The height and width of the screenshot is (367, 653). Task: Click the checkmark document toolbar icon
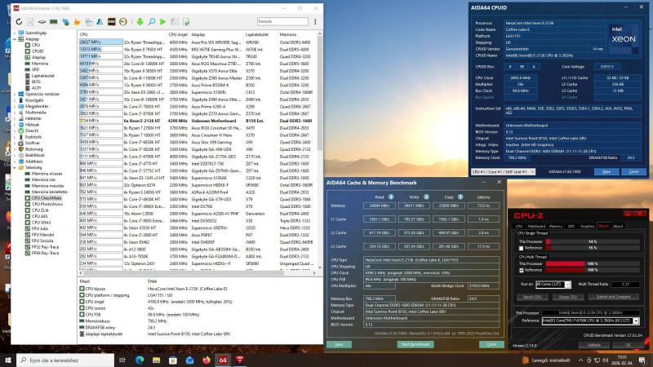(x=186, y=22)
